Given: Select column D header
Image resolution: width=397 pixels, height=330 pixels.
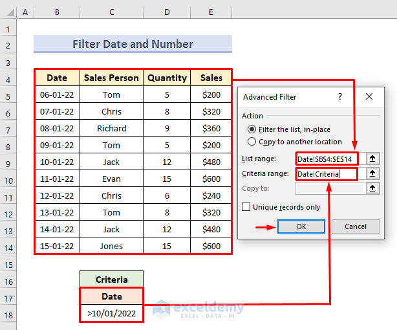Looking at the screenshot, I should [167, 12].
